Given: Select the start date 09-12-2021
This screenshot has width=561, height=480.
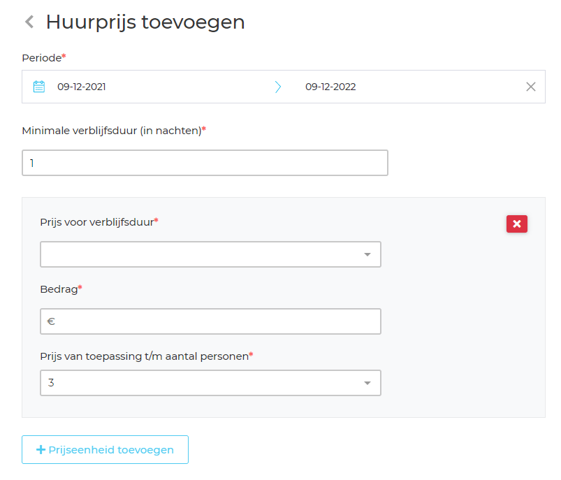Looking at the screenshot, I should point(82,87).
